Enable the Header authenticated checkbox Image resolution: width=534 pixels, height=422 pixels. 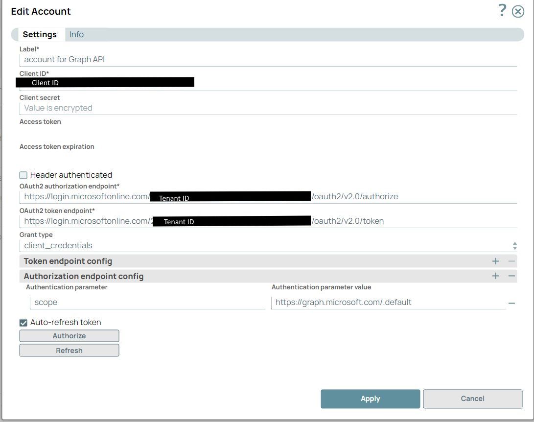pos(23,175)
